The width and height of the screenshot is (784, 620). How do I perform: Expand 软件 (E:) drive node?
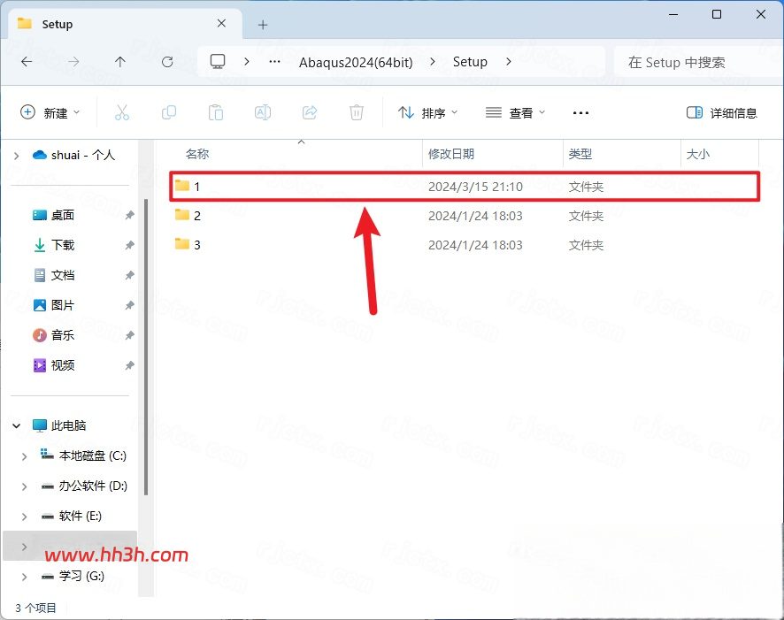(24, 517)
